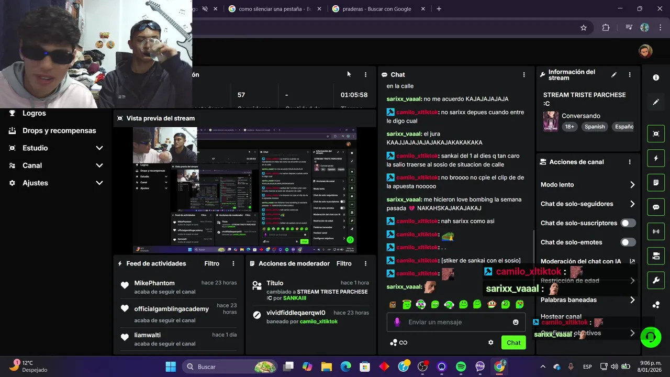This screenshot has width=670, height=377.
Task: Open the wrench tools icon in right sidebar
Action: pyautogui.click(x=656, y=280)
